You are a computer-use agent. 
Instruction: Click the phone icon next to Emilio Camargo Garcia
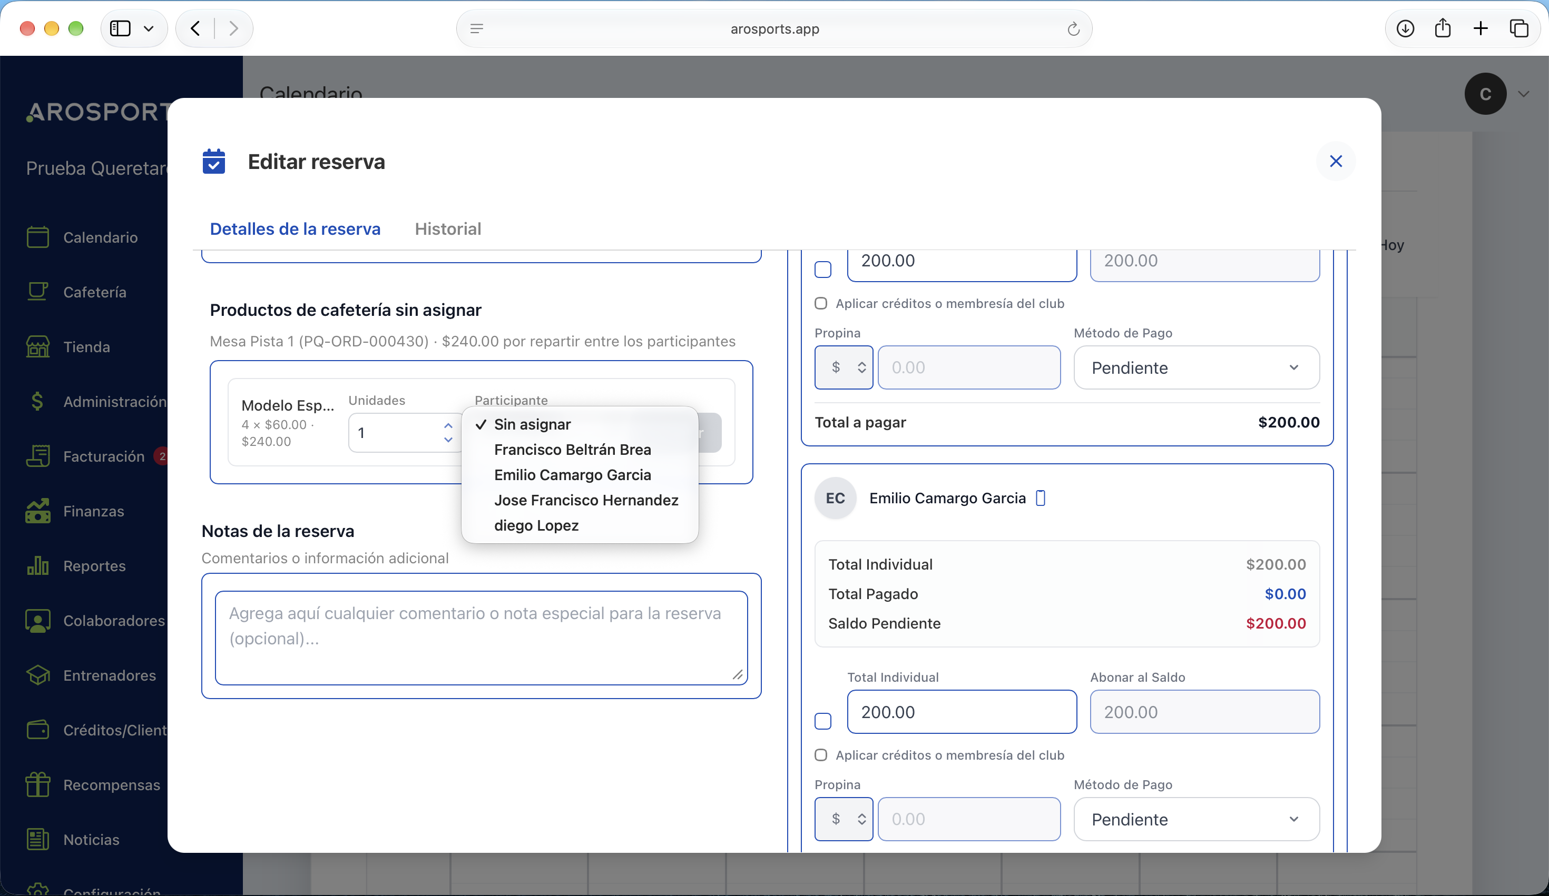pyautogui.click(x=1041, y=497)
